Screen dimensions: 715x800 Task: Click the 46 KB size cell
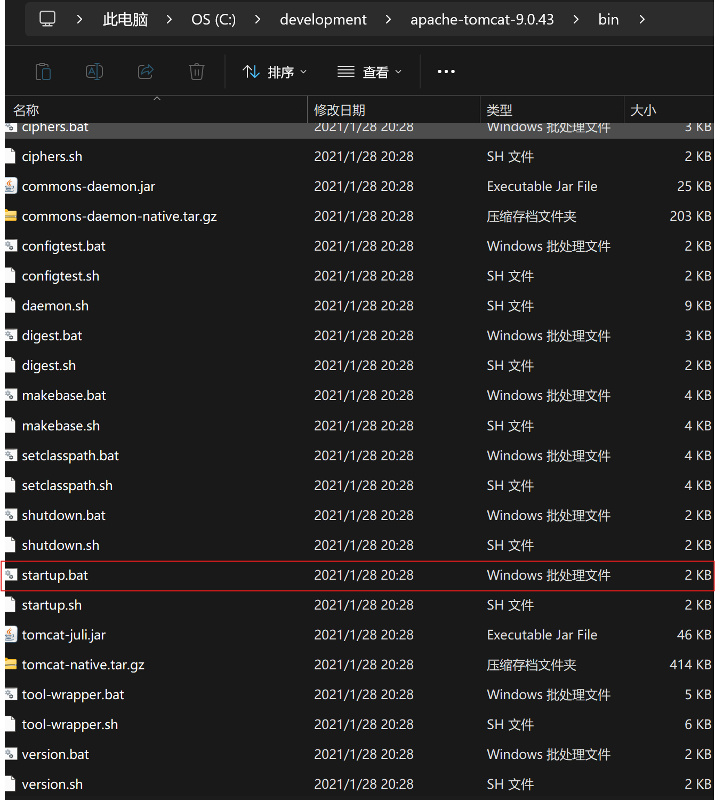pos(694,635)
